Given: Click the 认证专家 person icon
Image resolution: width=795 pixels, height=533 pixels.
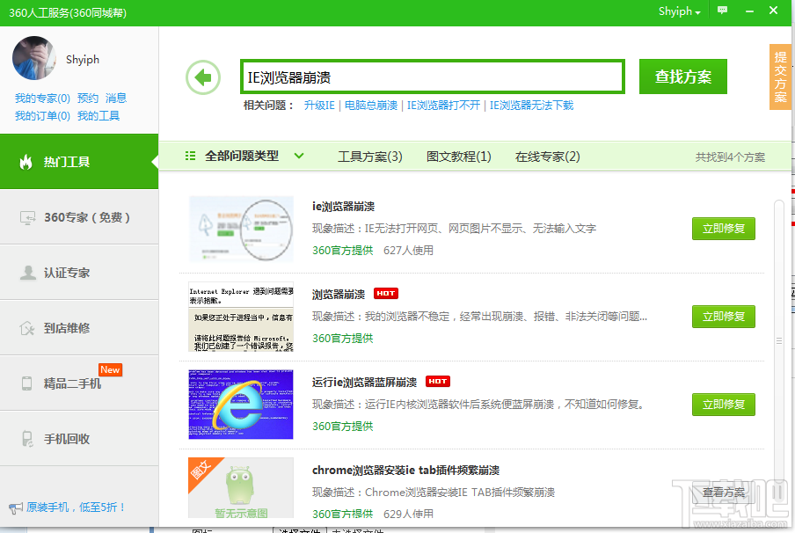Looking at the screenshot, I should [x=27, y=273].
